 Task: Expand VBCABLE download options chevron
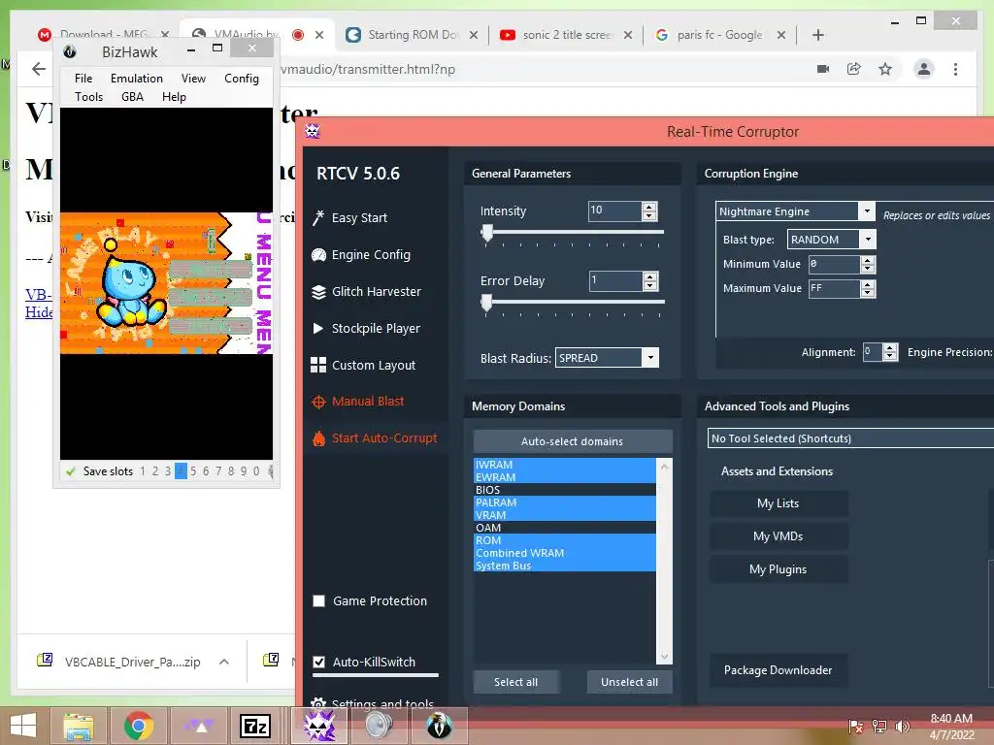coord(224,662)
